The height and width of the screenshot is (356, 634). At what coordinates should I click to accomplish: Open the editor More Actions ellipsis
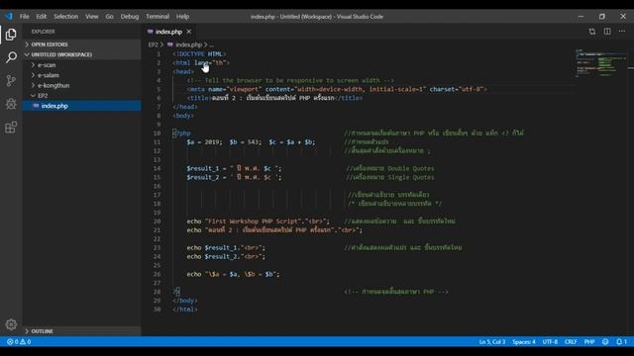622,32
